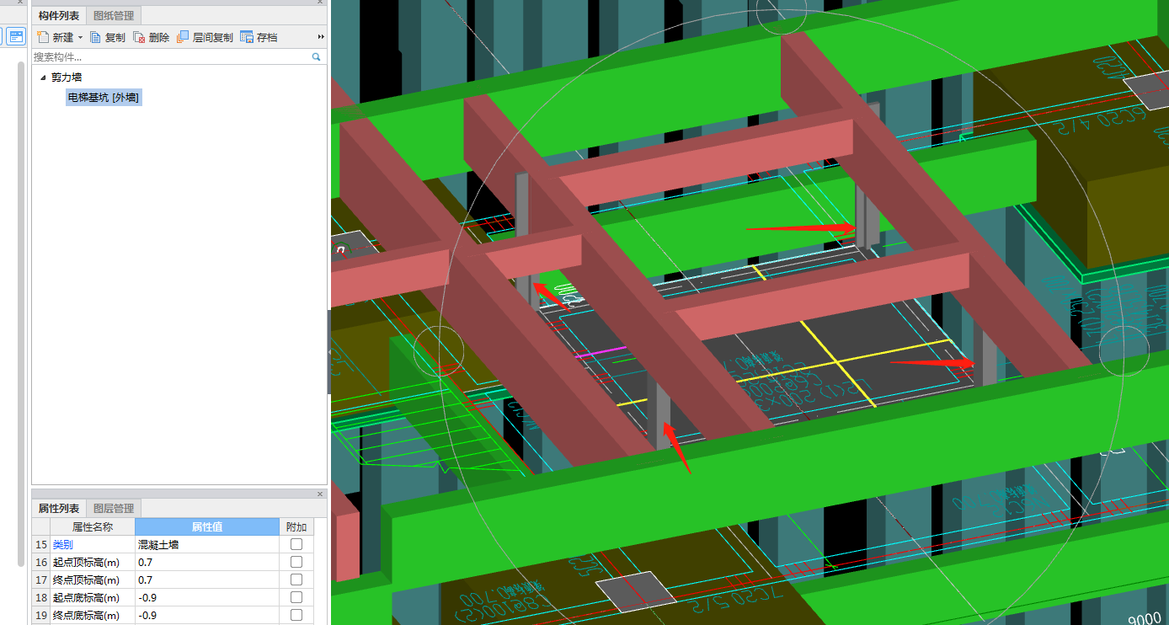Click the 删除 (delete) toolbar button
1169x625 pixels.
point(152,37)
